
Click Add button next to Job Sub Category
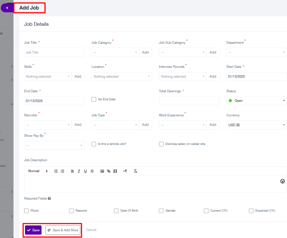pos(213,52)
